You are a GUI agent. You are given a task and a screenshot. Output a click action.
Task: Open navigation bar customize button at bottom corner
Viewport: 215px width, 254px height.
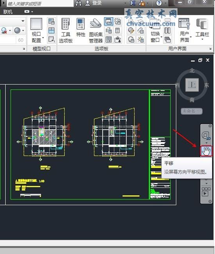[x=210, y=201]
